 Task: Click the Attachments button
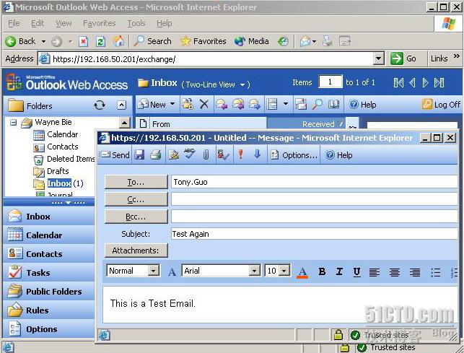pyautogui.click(x=136, y=250)
